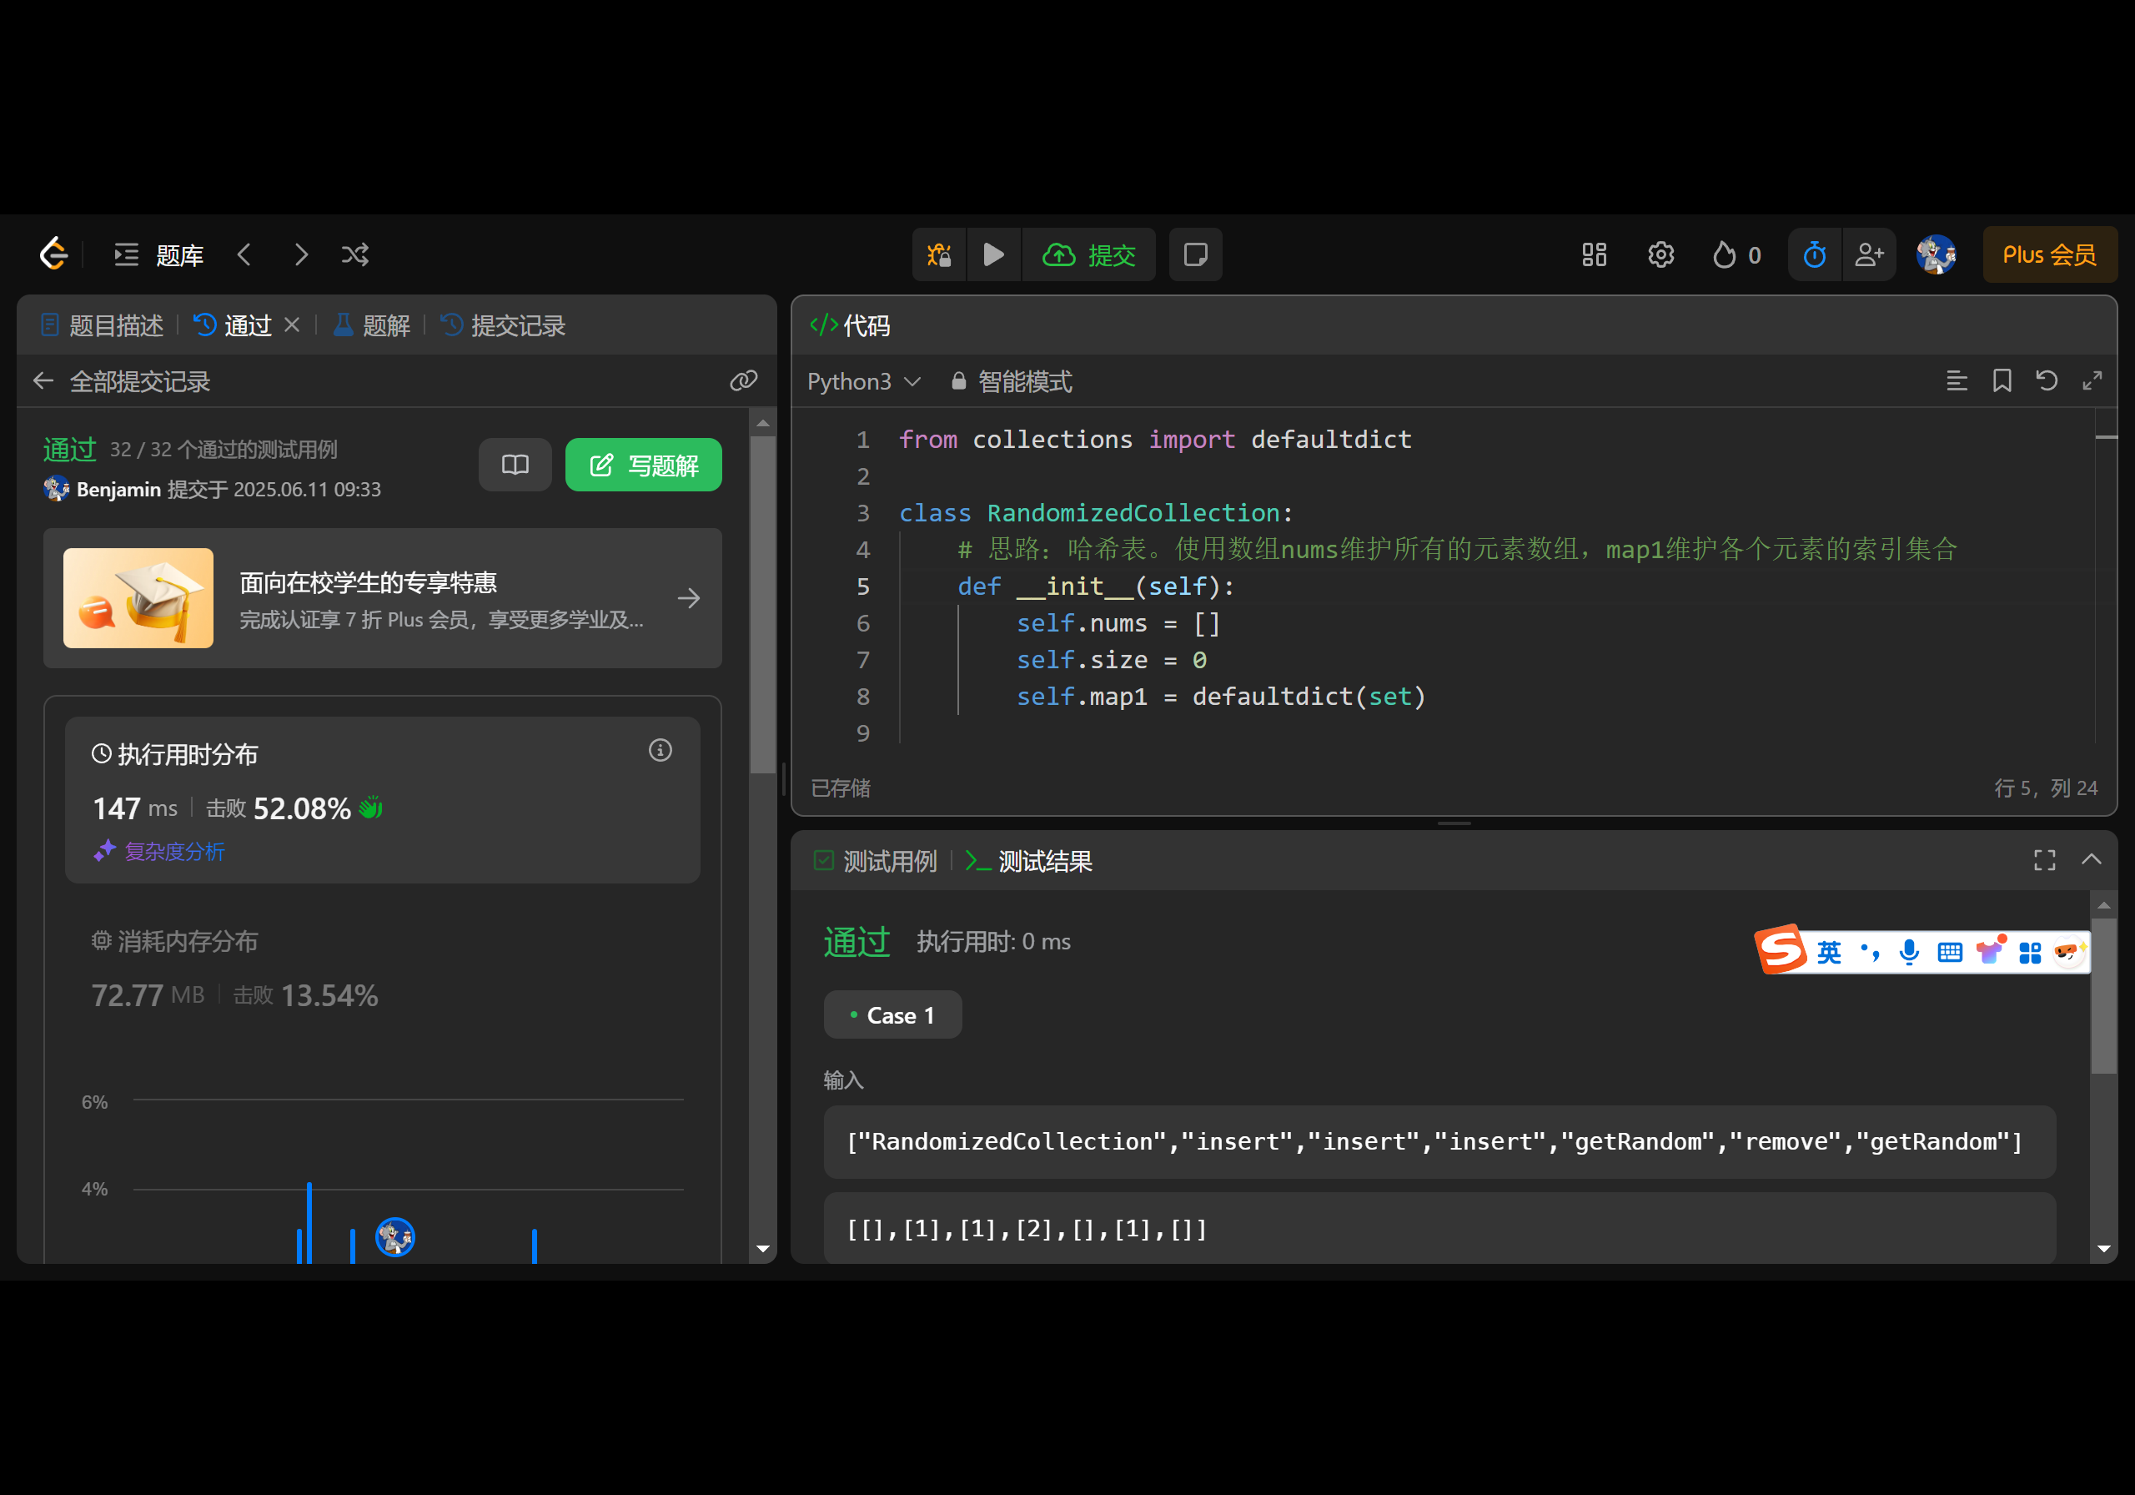Toggle the bookmark icon in editor
This screenshot has height=1495, width=2135.
point(2001,380)
